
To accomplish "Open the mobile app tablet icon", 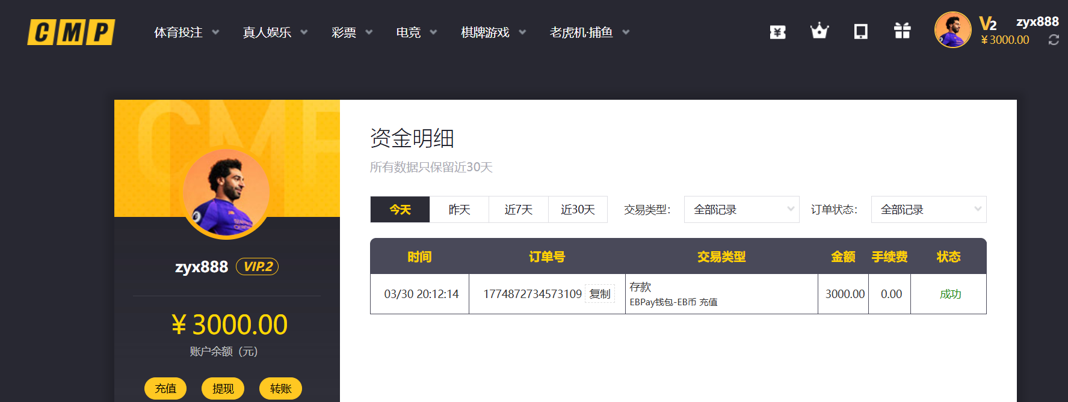I will [x=860, y=32].
